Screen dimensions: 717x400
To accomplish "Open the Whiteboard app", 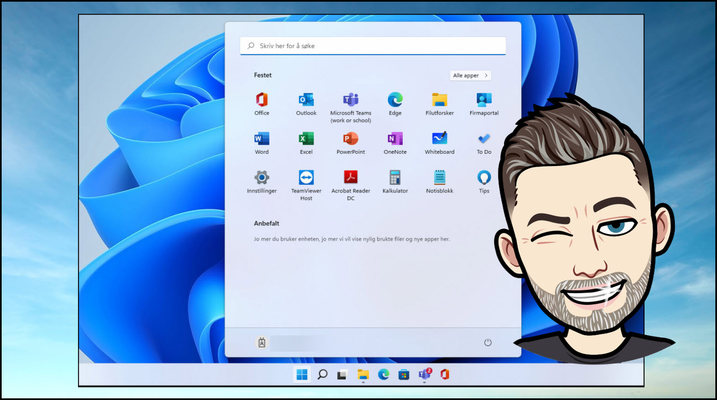I will tap(439, 143).
